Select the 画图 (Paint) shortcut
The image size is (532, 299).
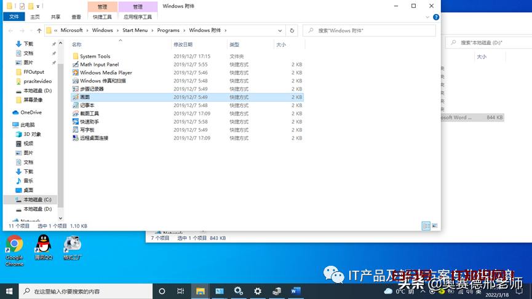(x=85, y=97)
